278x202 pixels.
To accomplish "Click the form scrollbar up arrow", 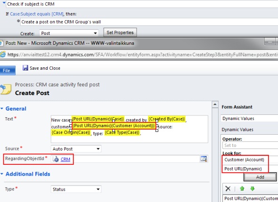I will (215, 105).
